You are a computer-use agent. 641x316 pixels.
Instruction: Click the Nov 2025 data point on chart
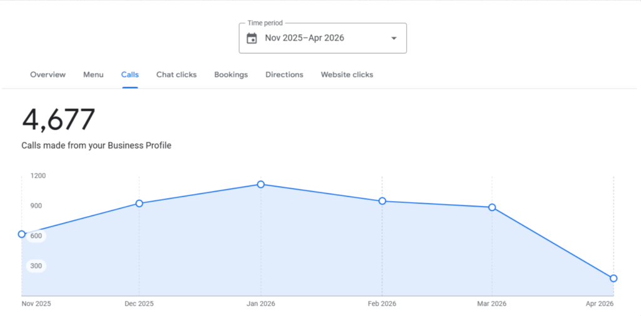tap(22, 234)
